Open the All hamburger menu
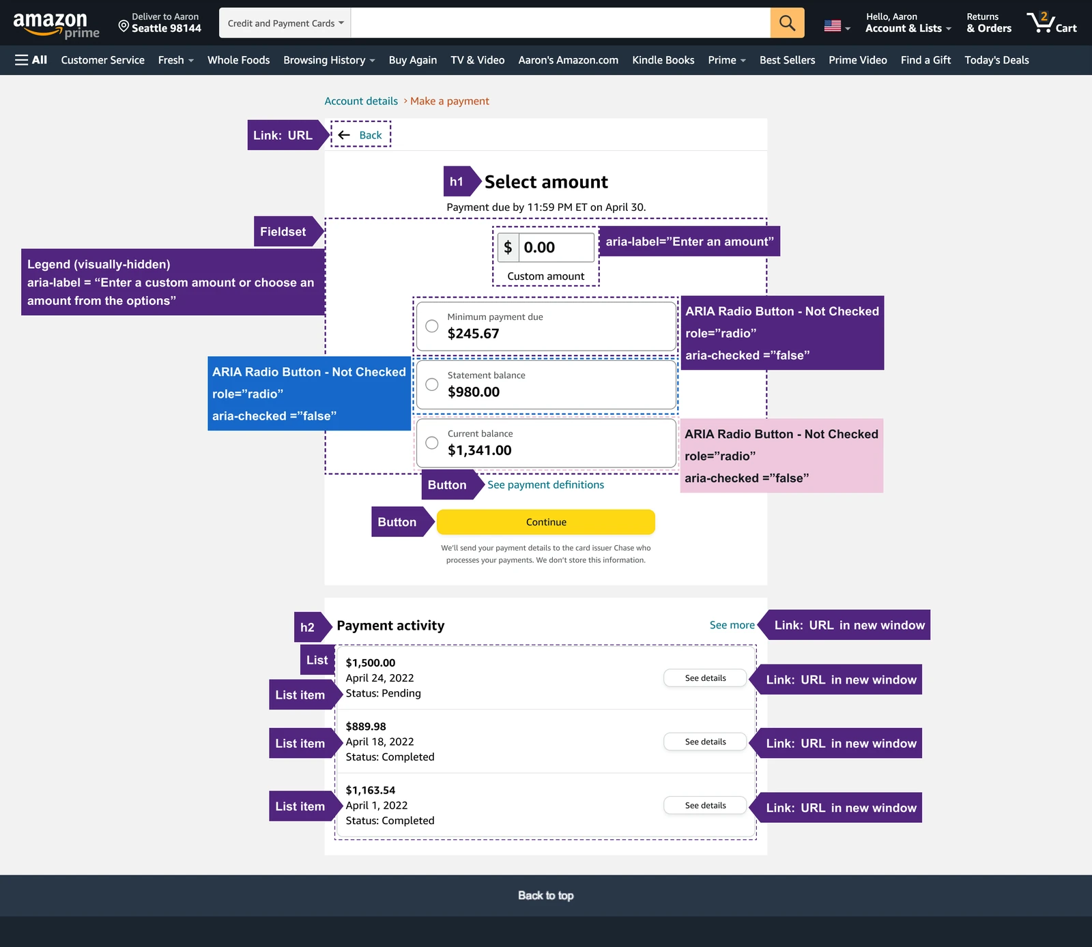Viewport: 1092px width, 947px height. point(31,60)
